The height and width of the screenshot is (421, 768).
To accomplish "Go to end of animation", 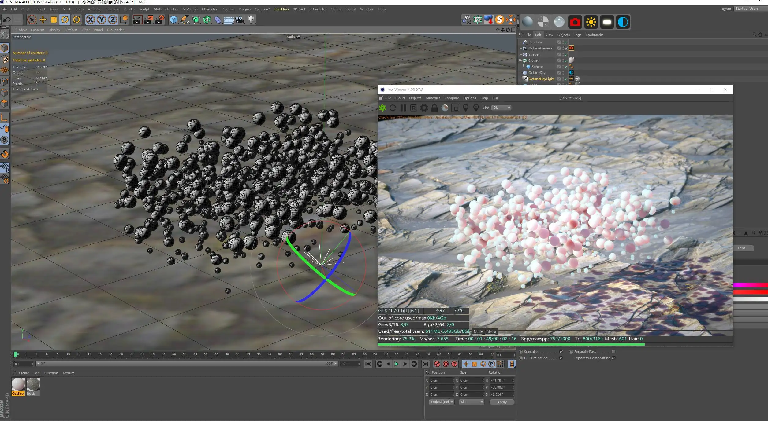I will tap(425, 364).
